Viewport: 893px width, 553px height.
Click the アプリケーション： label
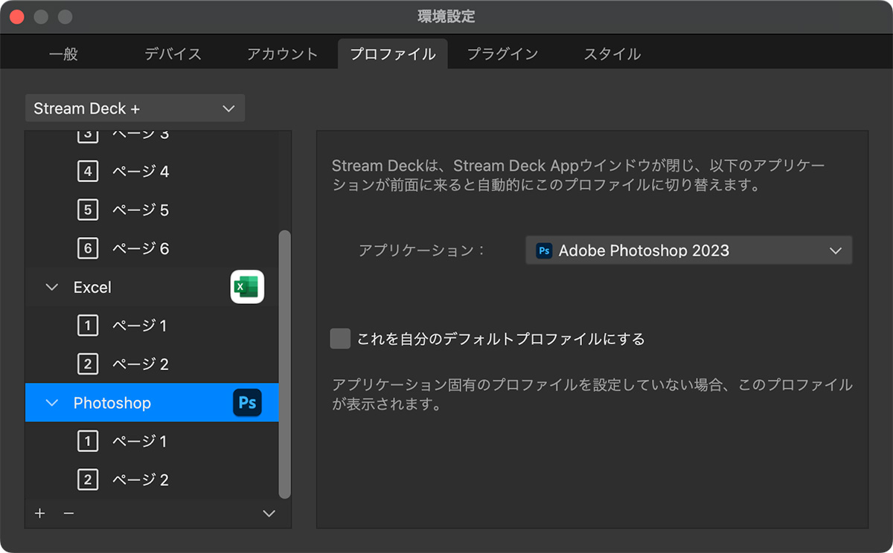click(422, 250)
